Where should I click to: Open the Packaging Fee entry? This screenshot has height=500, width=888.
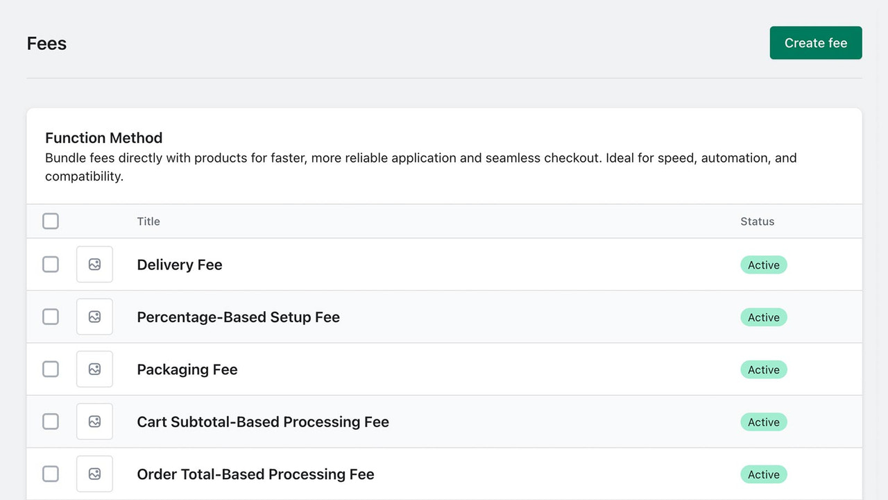[x=187, y=369]
